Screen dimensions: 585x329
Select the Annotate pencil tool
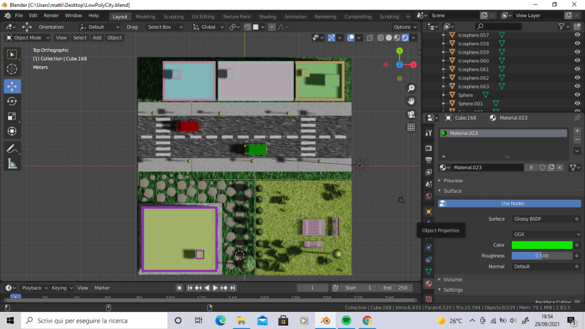(12, 148)
